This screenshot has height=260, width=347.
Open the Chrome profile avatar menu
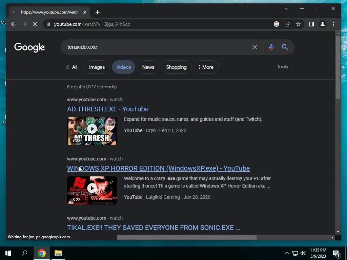pos(323,24)
